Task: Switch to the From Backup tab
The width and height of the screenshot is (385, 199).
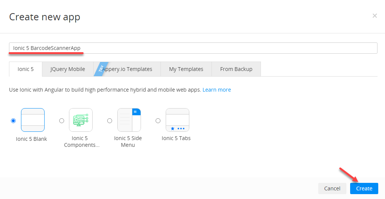Action: coord(236,69)
